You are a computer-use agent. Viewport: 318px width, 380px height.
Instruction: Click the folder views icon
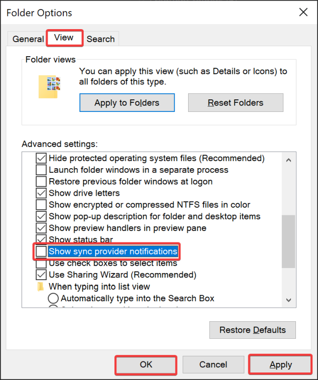(50, 86)
